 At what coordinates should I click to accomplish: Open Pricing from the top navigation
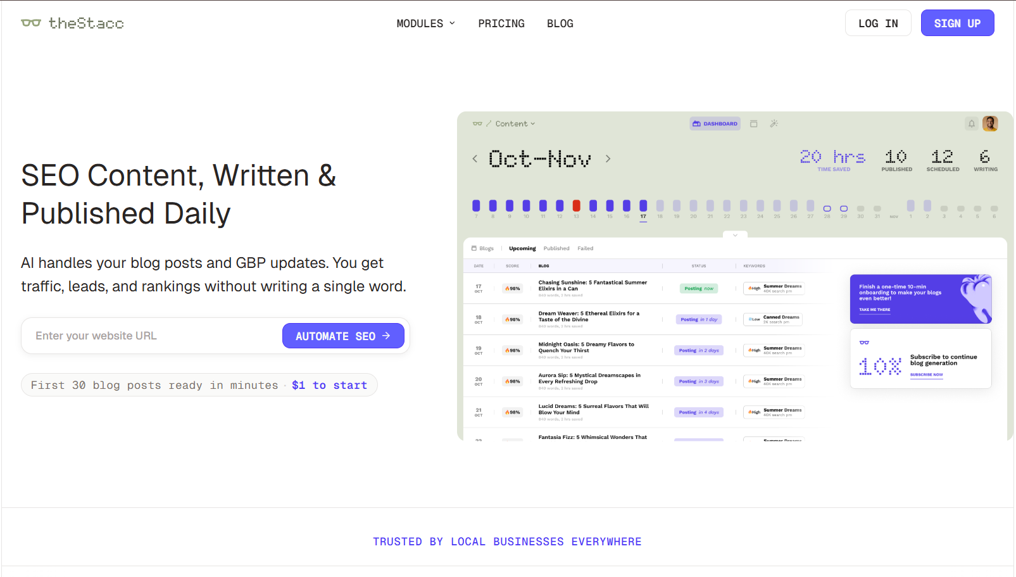coord(501,23)
